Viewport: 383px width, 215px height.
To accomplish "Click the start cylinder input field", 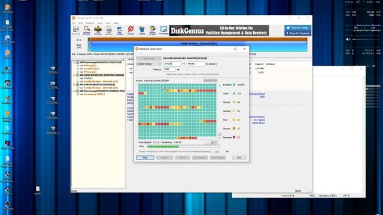I will [x=172, y=64].
